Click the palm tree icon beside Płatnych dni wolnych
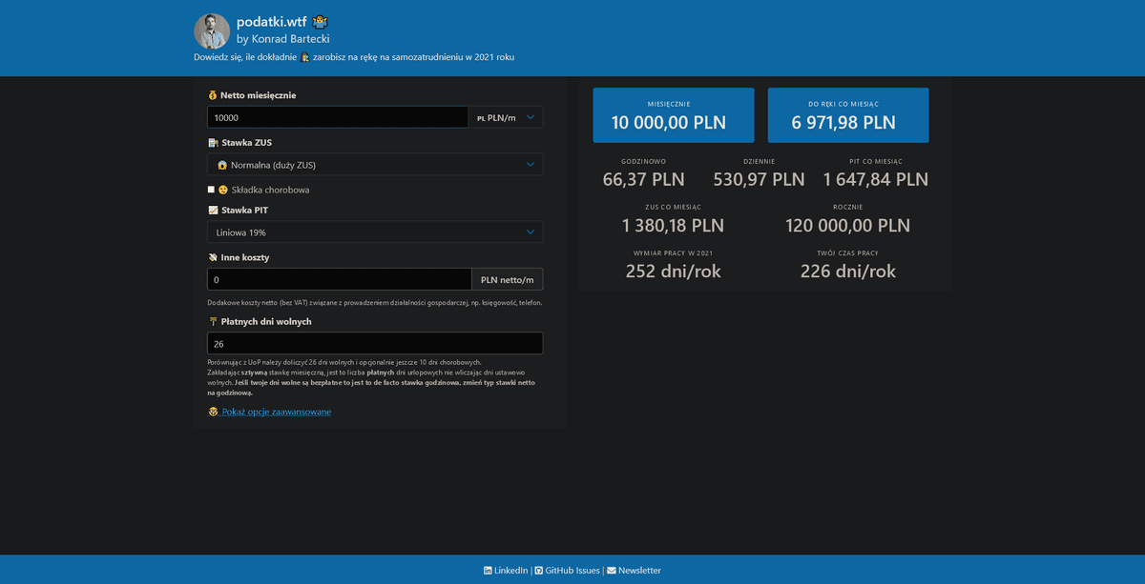The height and width of the screenshot is (584, 1145). pos(213,322)
